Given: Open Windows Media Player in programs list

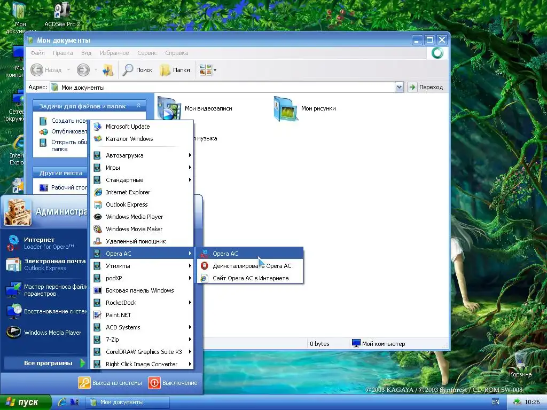Looking at the screenshot, I should tap(142, 217).
